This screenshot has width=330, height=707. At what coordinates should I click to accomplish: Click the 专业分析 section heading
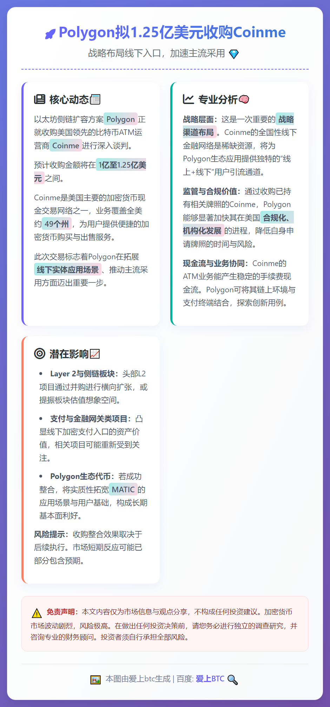(218, 99)
